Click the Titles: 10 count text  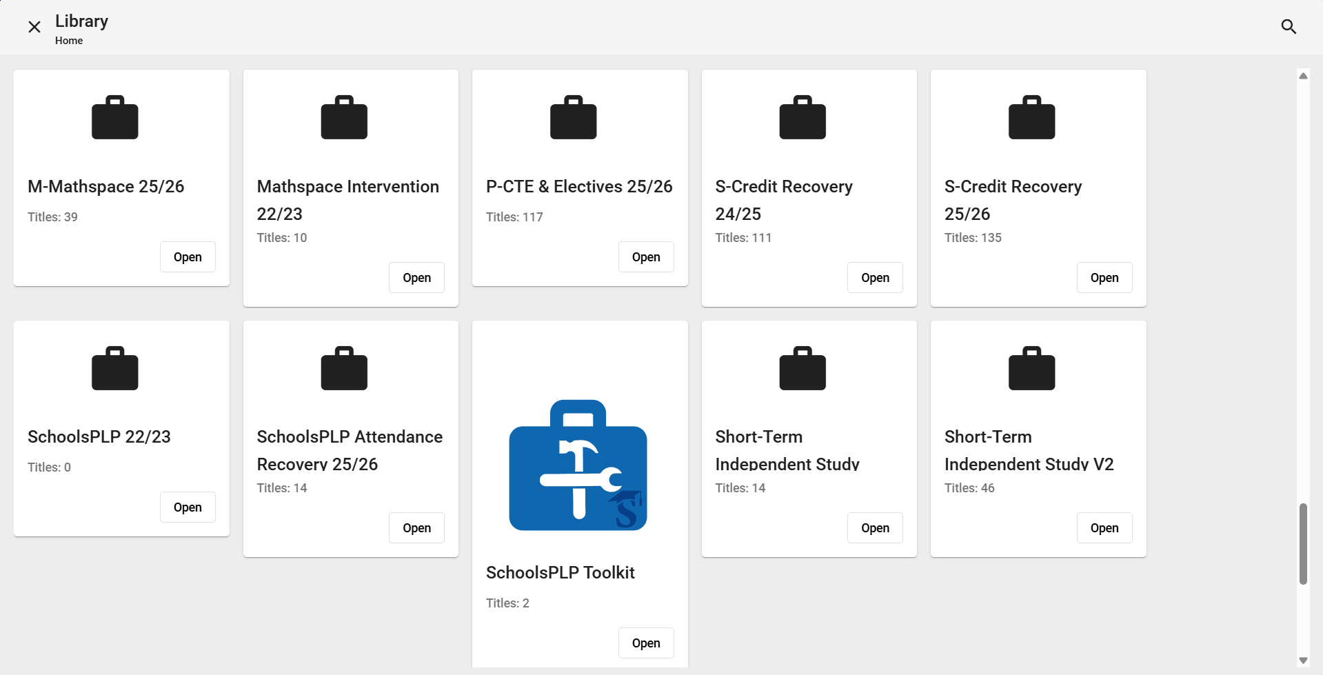click(x=282, y=238)
